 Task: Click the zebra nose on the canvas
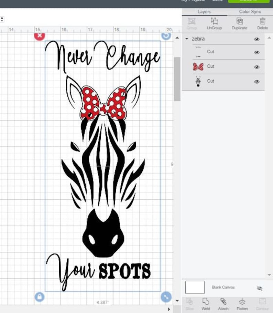pyautogui.click(x=103, y=233)
